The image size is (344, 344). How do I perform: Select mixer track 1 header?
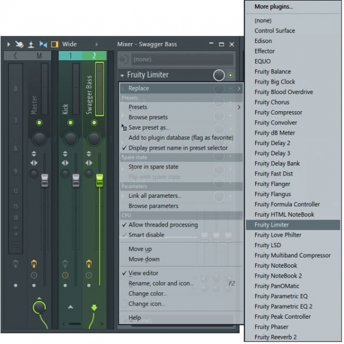click(x=71, y=56)
